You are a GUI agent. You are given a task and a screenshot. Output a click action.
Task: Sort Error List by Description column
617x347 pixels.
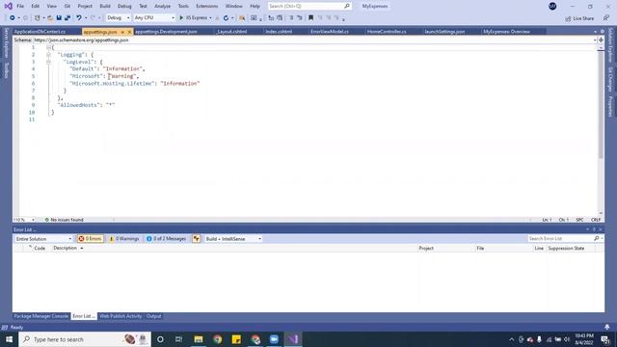coord(65,249)
